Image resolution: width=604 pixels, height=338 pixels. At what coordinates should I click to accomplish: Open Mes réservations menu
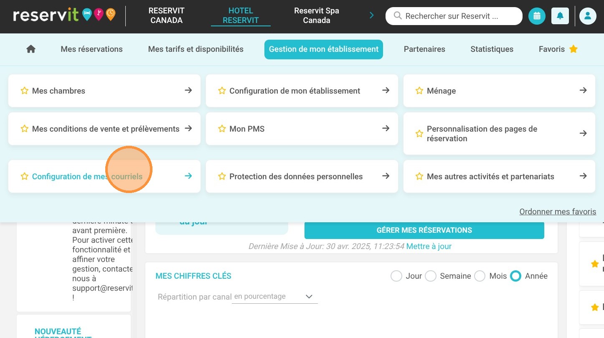pyautogui.click(x=92, y=49)
